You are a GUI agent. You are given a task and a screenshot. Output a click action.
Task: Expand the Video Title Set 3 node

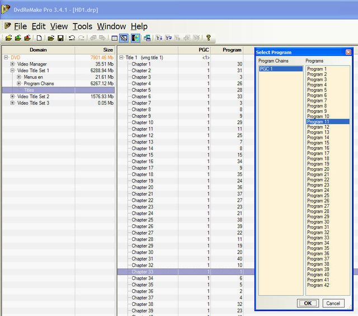[12, 103]
